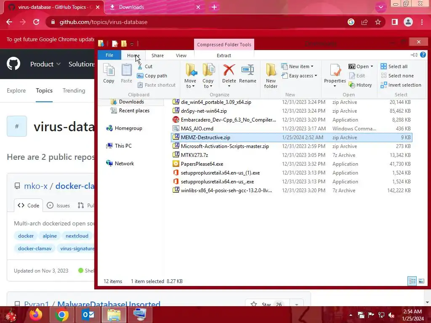Click Select none in the ribbon
Viewport: 431px width, 323px height.
pos(397,76)
